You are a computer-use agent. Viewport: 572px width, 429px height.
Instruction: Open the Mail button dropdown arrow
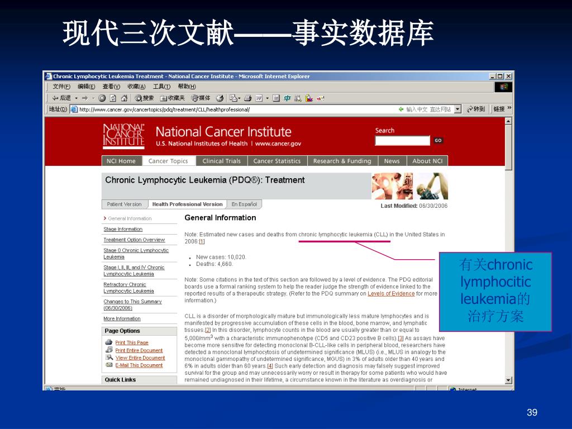point(239,98)
